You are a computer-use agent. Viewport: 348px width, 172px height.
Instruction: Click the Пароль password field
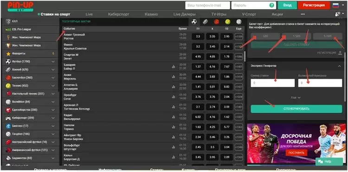coord(253,5)
